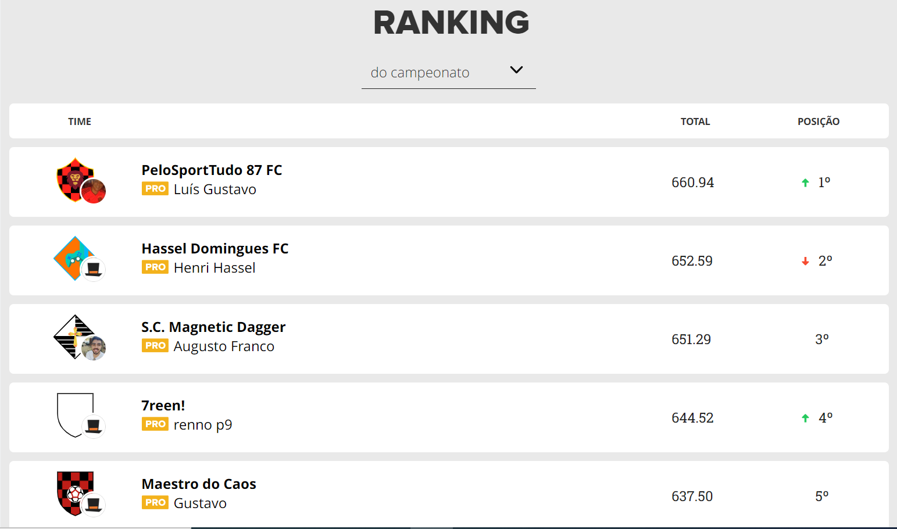Screen dimensions: 897x529
Task: Click PeloSportTudo 87 FC team crest
Action: [75, 180]
